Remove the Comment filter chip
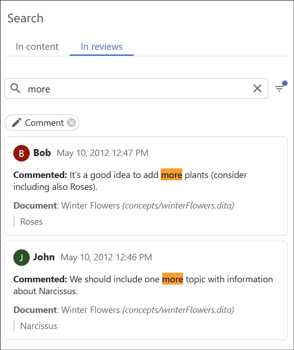The height and width of the screenshot is (350, 294). (x=71, y=123)
